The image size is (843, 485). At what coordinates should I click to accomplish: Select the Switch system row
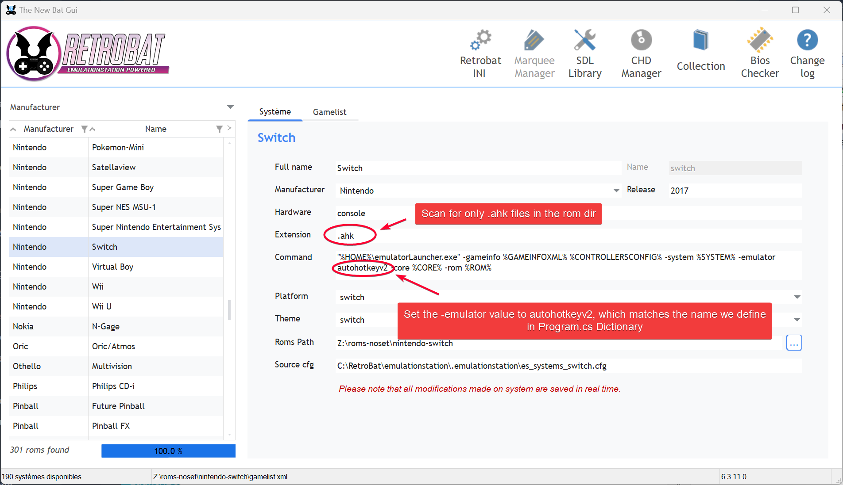coord(116,247)
